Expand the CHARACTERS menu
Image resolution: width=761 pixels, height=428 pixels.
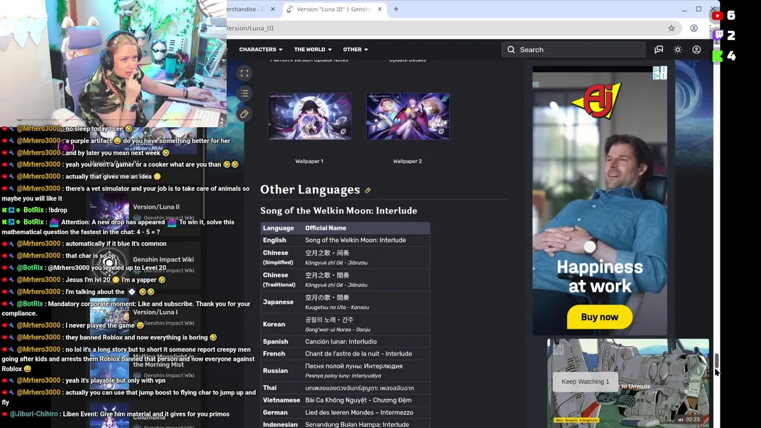[x=260, y=49]
